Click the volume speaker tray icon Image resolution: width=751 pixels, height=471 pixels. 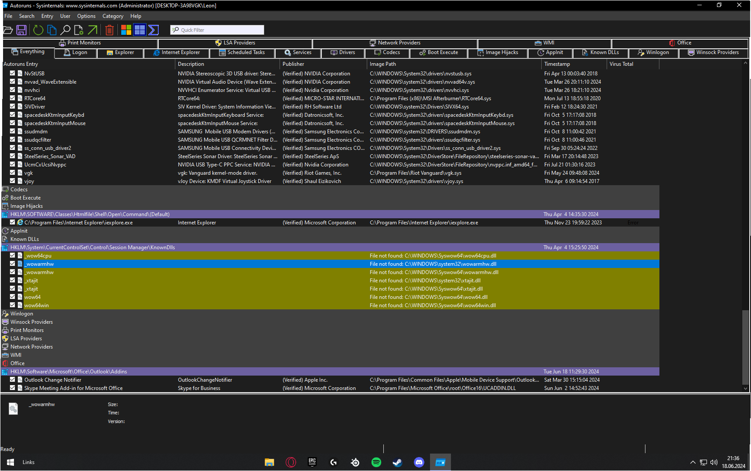[714, 462]
